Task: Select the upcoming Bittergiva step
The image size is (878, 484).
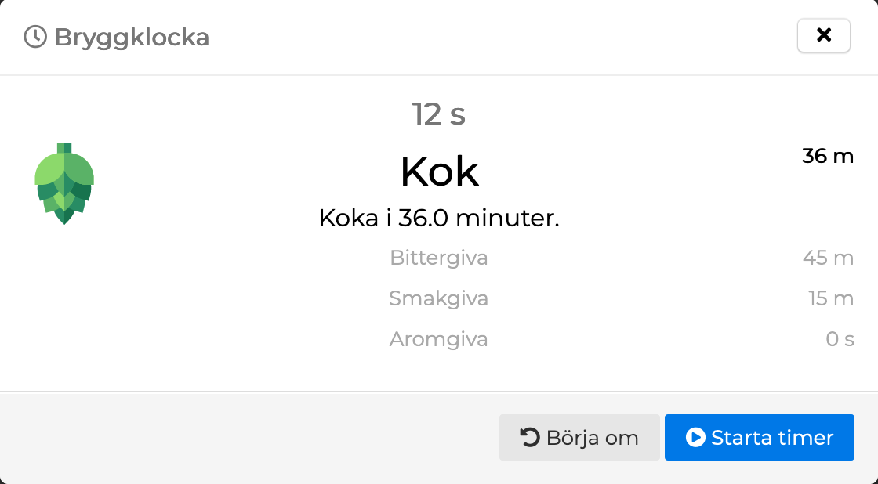Action: 439,258
